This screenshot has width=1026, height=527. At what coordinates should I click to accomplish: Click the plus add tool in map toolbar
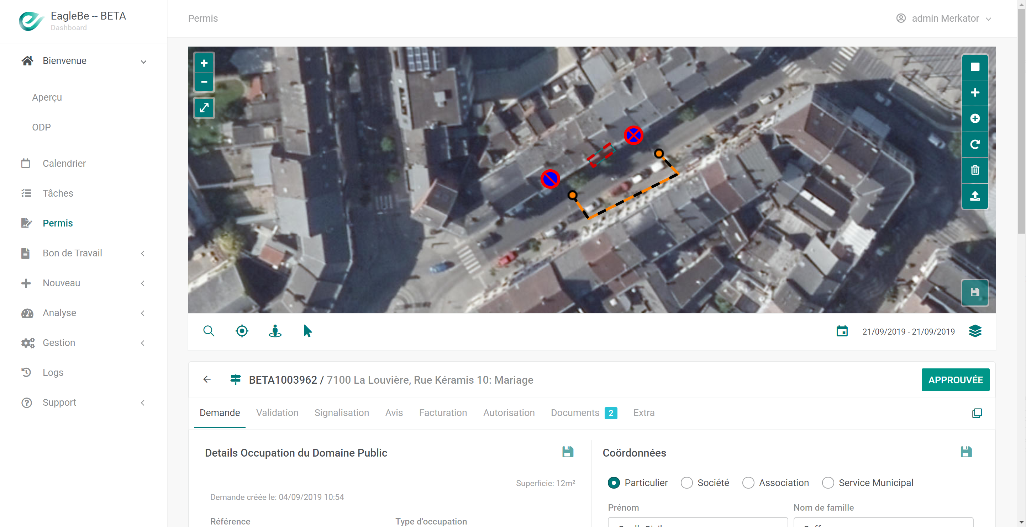tap(975, 93)
